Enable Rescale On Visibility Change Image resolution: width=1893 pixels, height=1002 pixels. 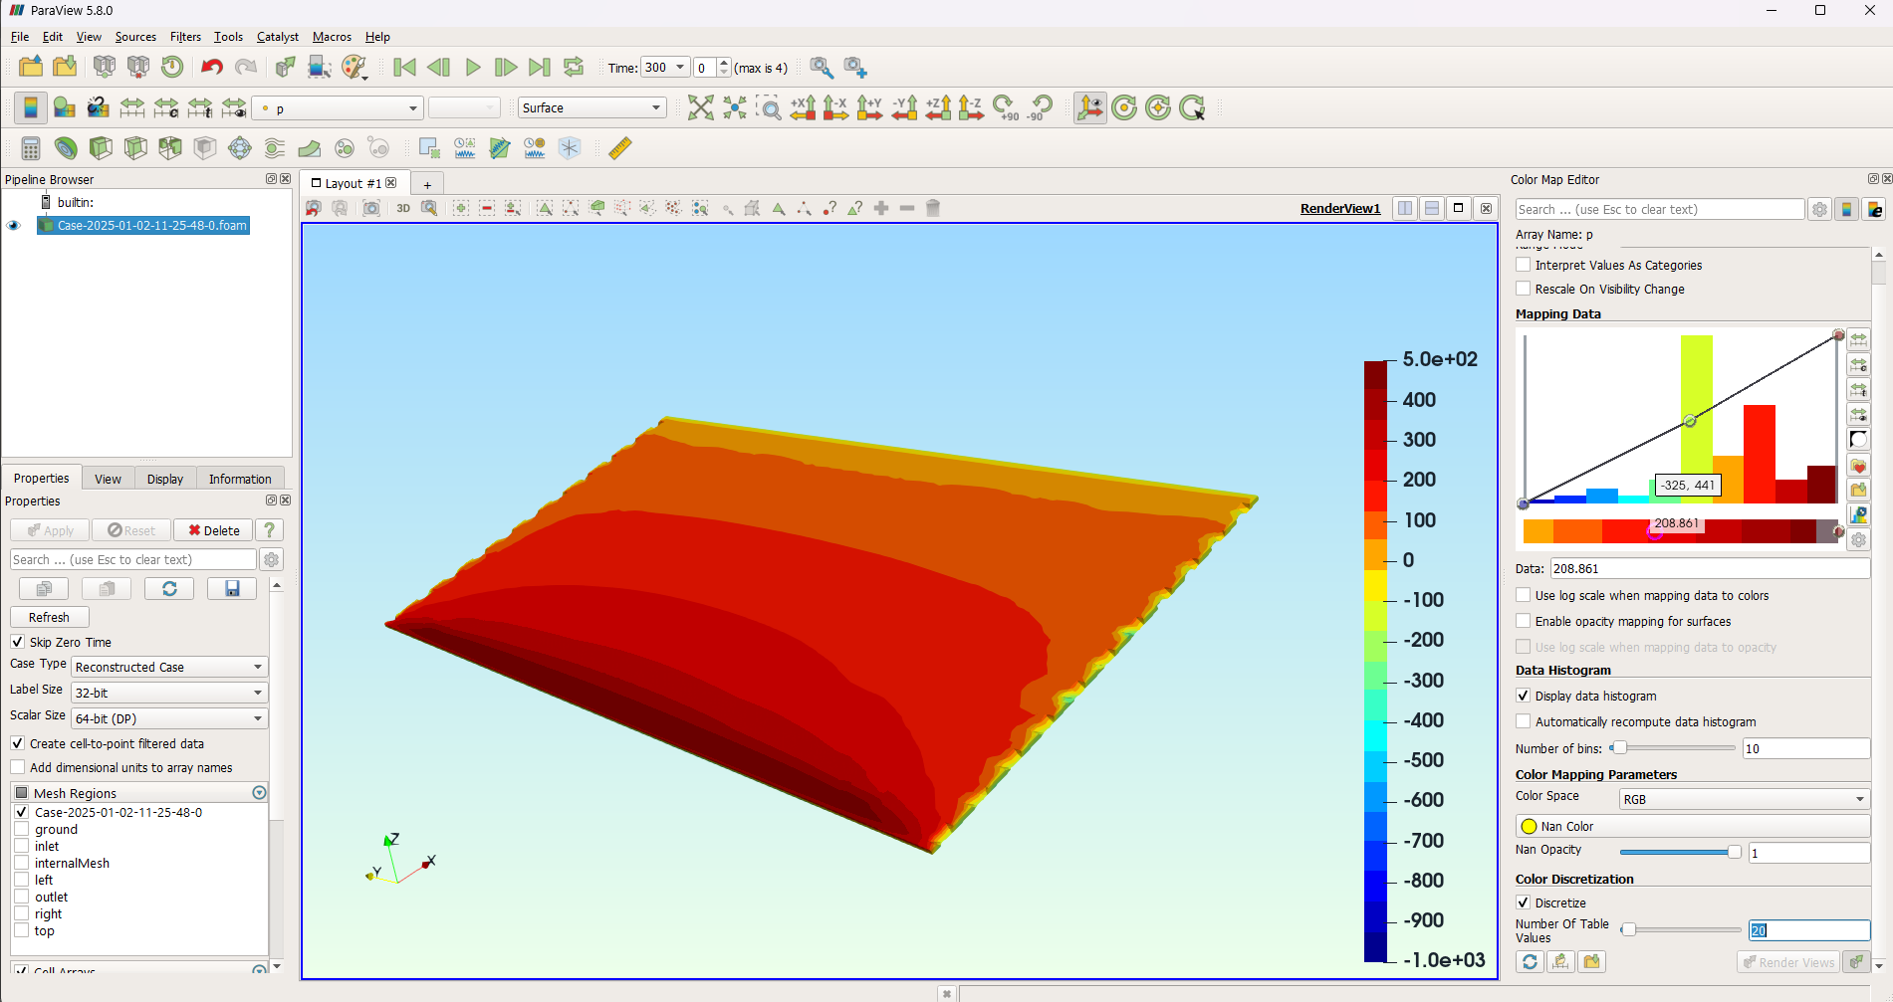(1524, 289)
